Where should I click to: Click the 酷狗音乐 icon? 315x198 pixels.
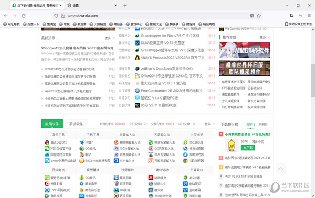82,184
